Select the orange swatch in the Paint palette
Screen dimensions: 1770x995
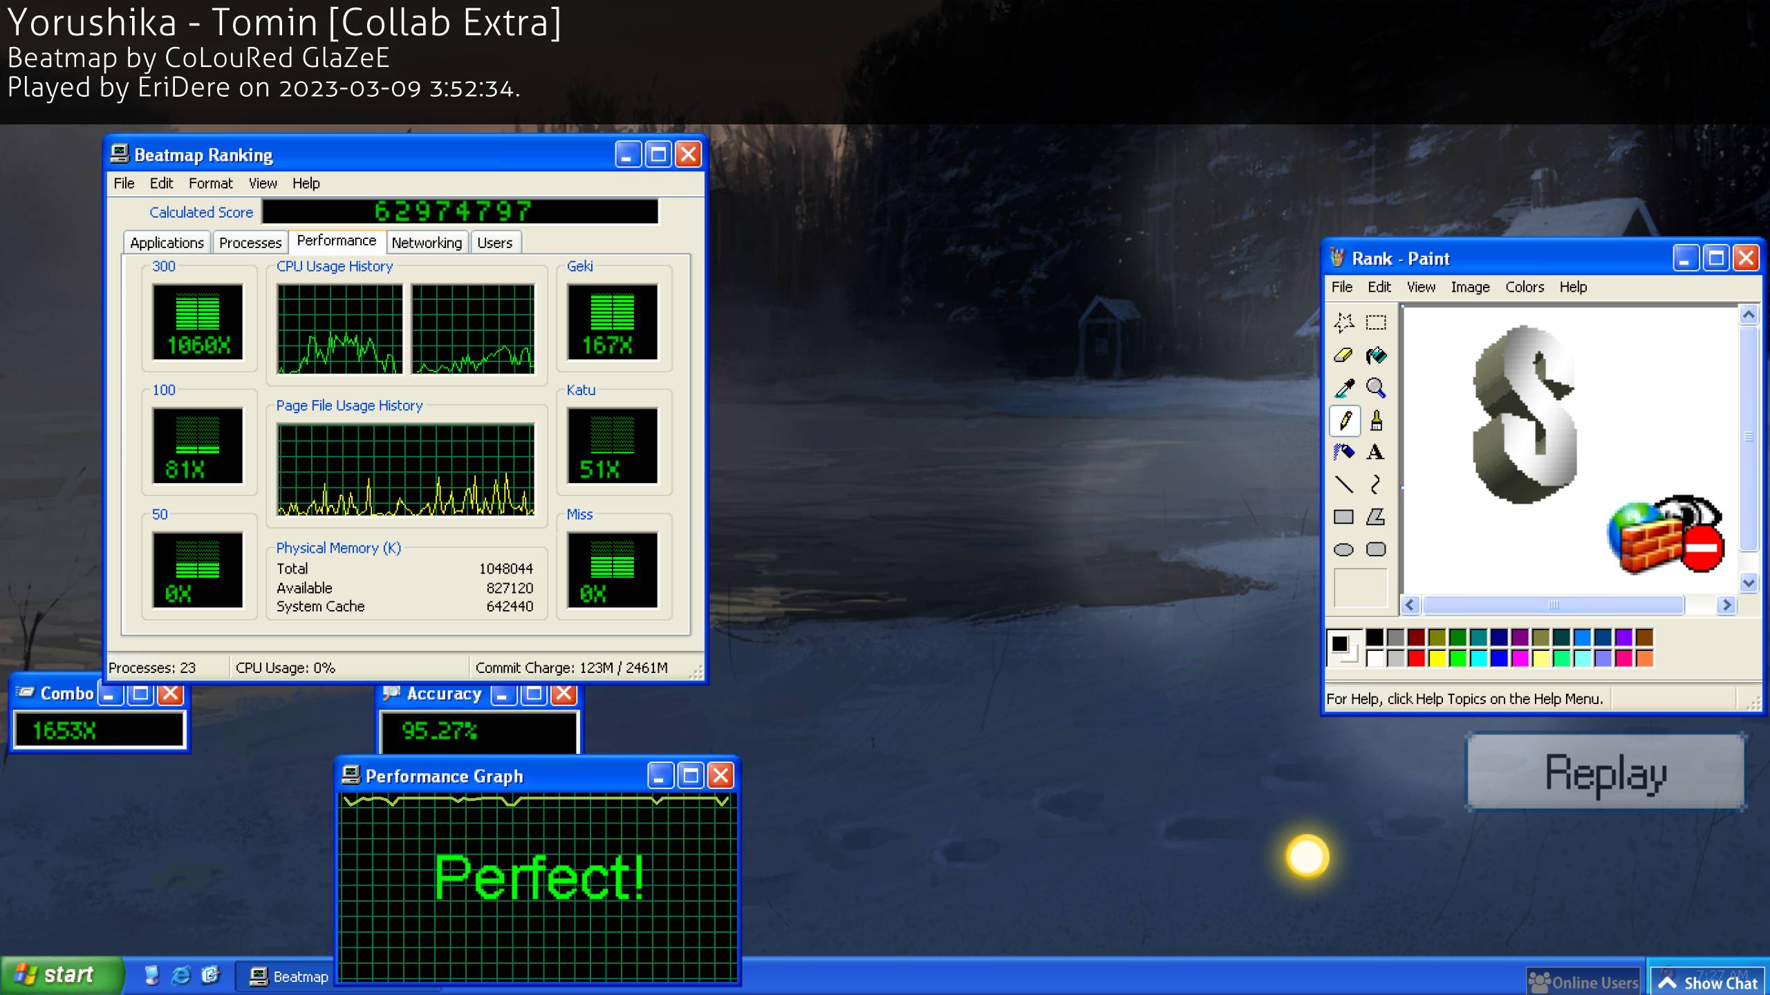[x=1644, y=658]
